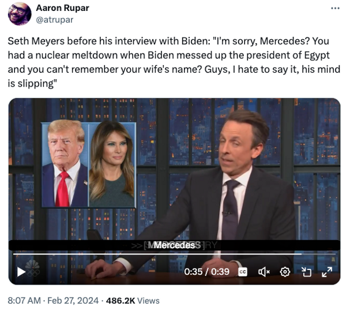The width and height of the screenshot is (346, 314).
Task: Open the video settings gear
Action: [x=285, y=272]
